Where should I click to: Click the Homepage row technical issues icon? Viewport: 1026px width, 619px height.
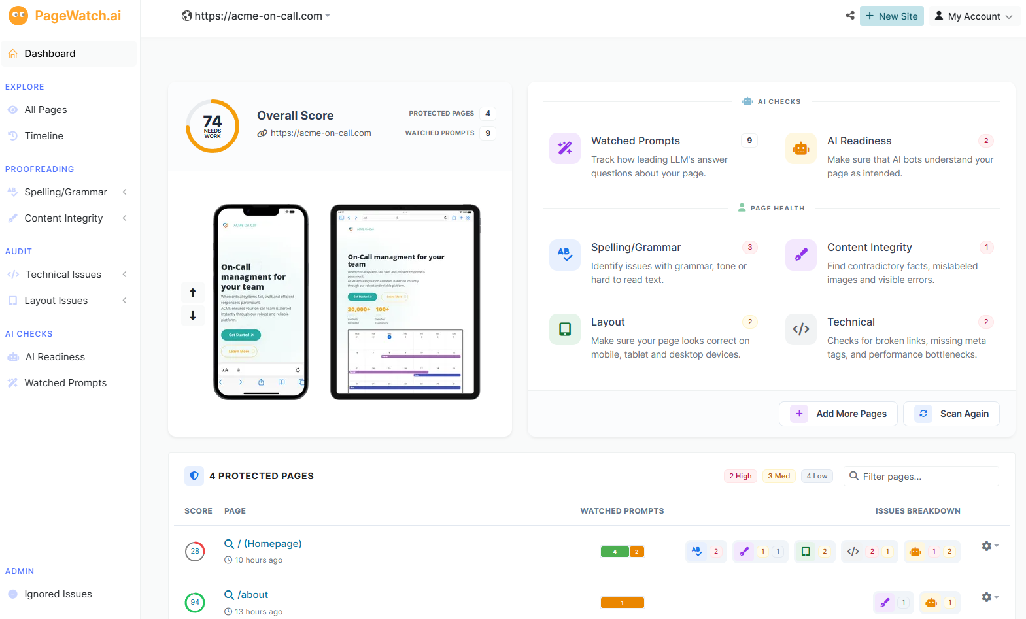pos(853,552)
